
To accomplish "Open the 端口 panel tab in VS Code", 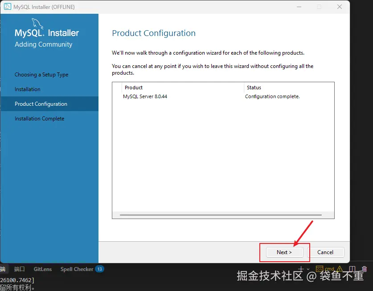I will [19, 269].
